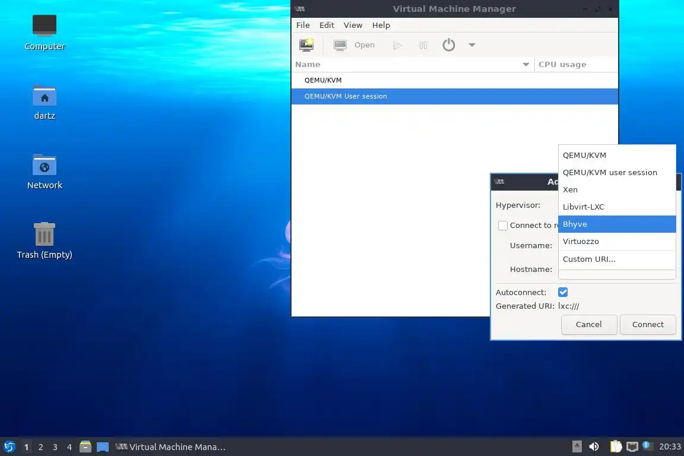The image size is (684, 456).
Task: Open the file manager from the taskbar
Action: click(85, 447)
